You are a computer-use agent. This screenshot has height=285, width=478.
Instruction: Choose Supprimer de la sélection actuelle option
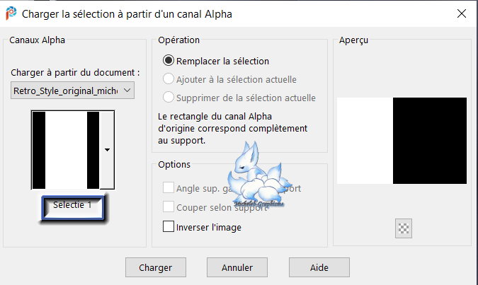click(x=169, y=98)
